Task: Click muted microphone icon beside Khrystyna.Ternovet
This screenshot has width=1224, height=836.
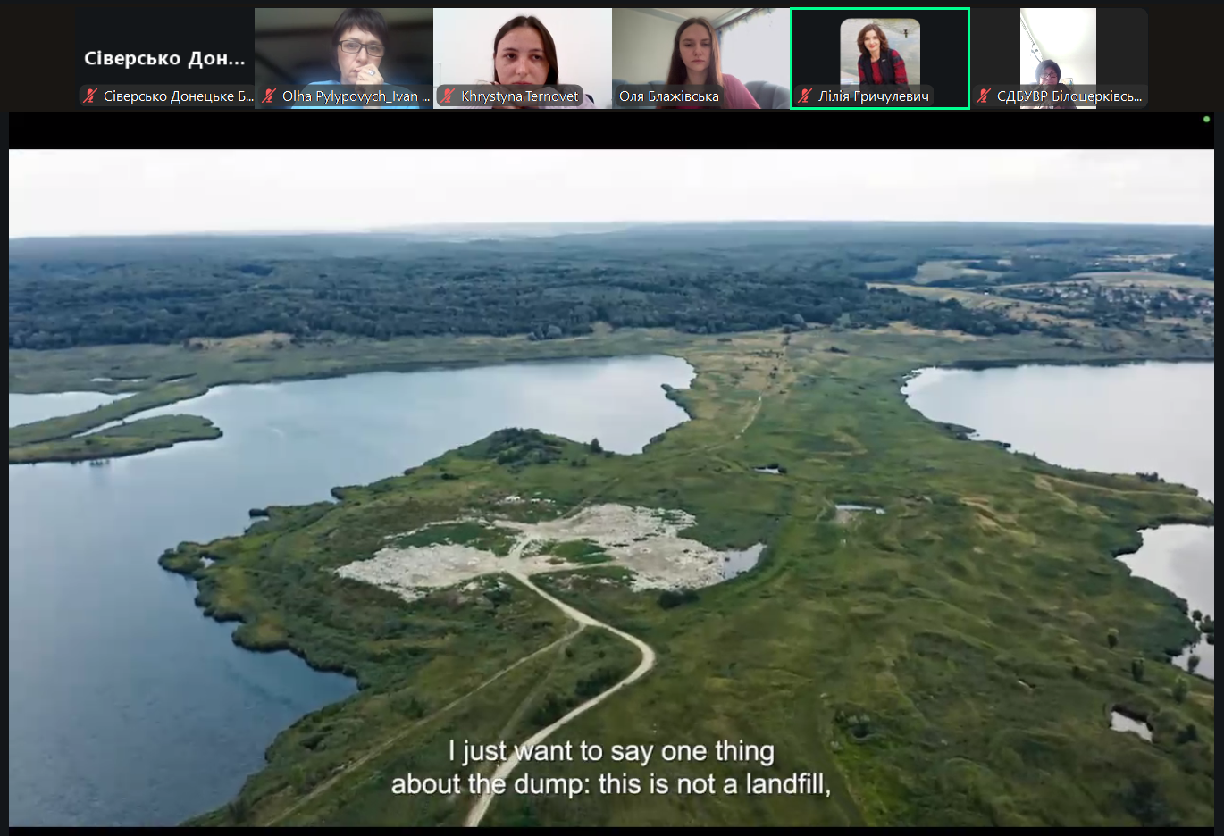Action: coord(448,96)
